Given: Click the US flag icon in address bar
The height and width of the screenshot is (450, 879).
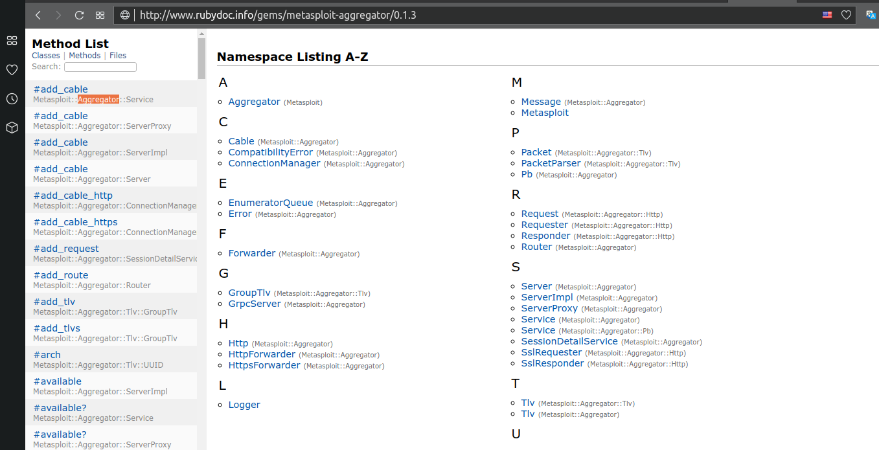Looking at the screenshot, I should (x=827, y=15).
